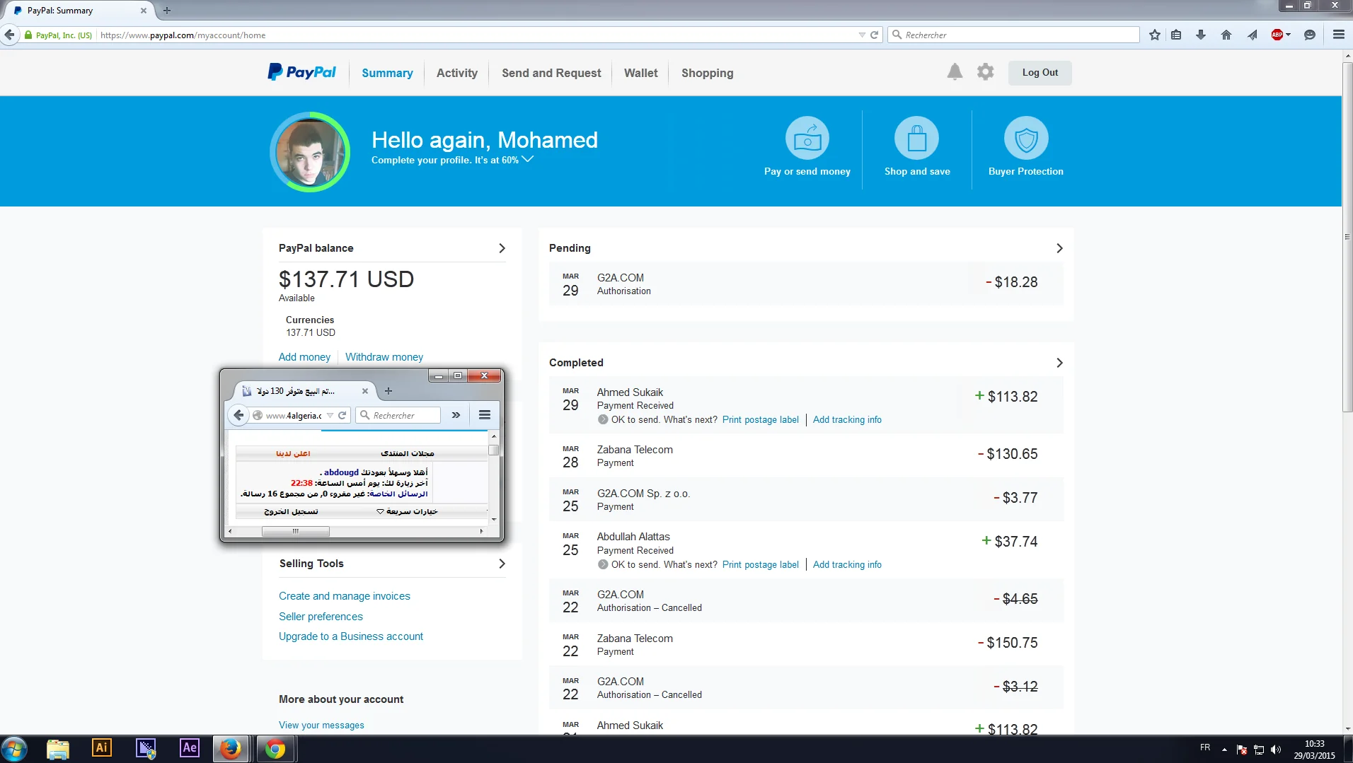Click the Mohamed profile picture

[x=310, y=152]
